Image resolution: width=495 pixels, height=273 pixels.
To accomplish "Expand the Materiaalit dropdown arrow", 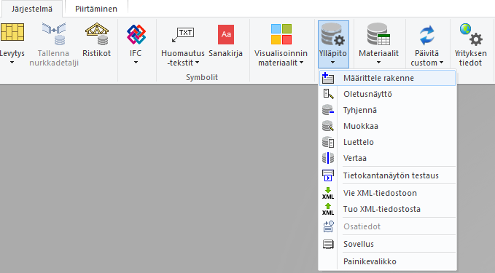I will tap(378, 63).
